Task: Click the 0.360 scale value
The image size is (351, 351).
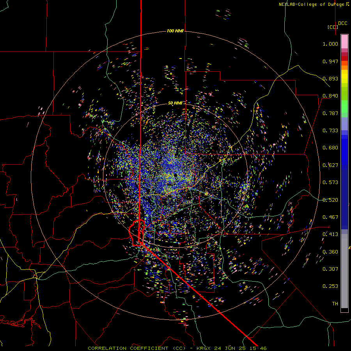Action: coord(330,252)
